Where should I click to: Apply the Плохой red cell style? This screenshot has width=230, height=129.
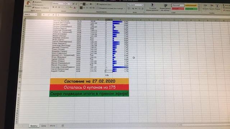[178, 9]
